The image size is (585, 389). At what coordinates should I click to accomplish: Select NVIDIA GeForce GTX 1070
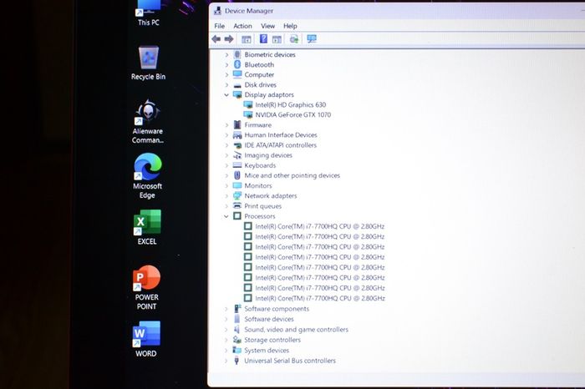click(x=292, y=115)
